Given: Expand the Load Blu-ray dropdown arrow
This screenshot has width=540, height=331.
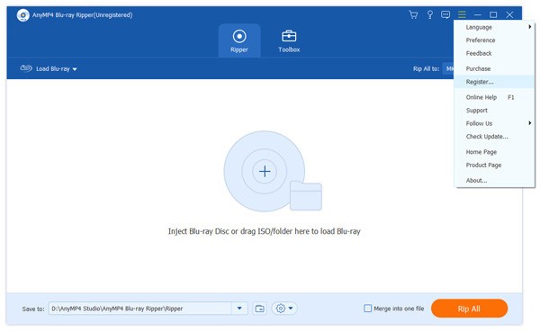Looking at the screenshot, I should (75, 69).
